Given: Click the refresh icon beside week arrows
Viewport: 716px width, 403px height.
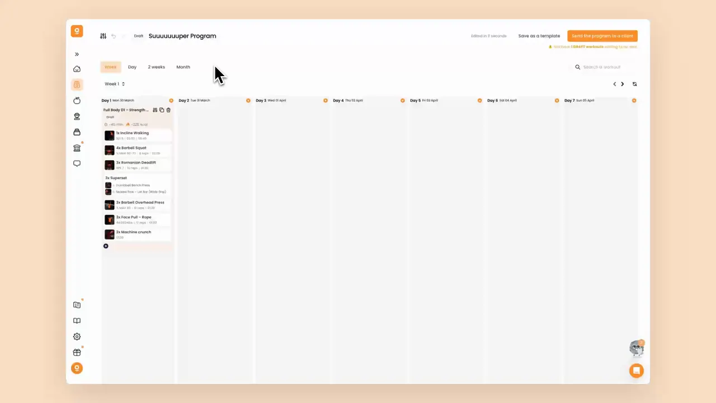Looking at the screenshot, I should 634,84.
